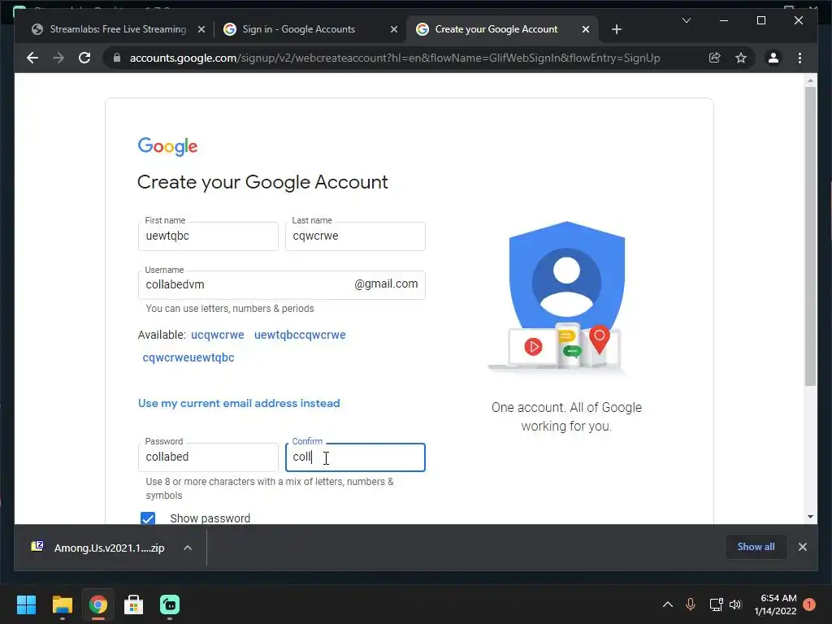The image size is (832, 624).
Task: Click Show all downloads
Action: point(756,547)
